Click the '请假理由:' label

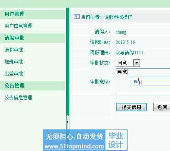(x=100, y=52)
